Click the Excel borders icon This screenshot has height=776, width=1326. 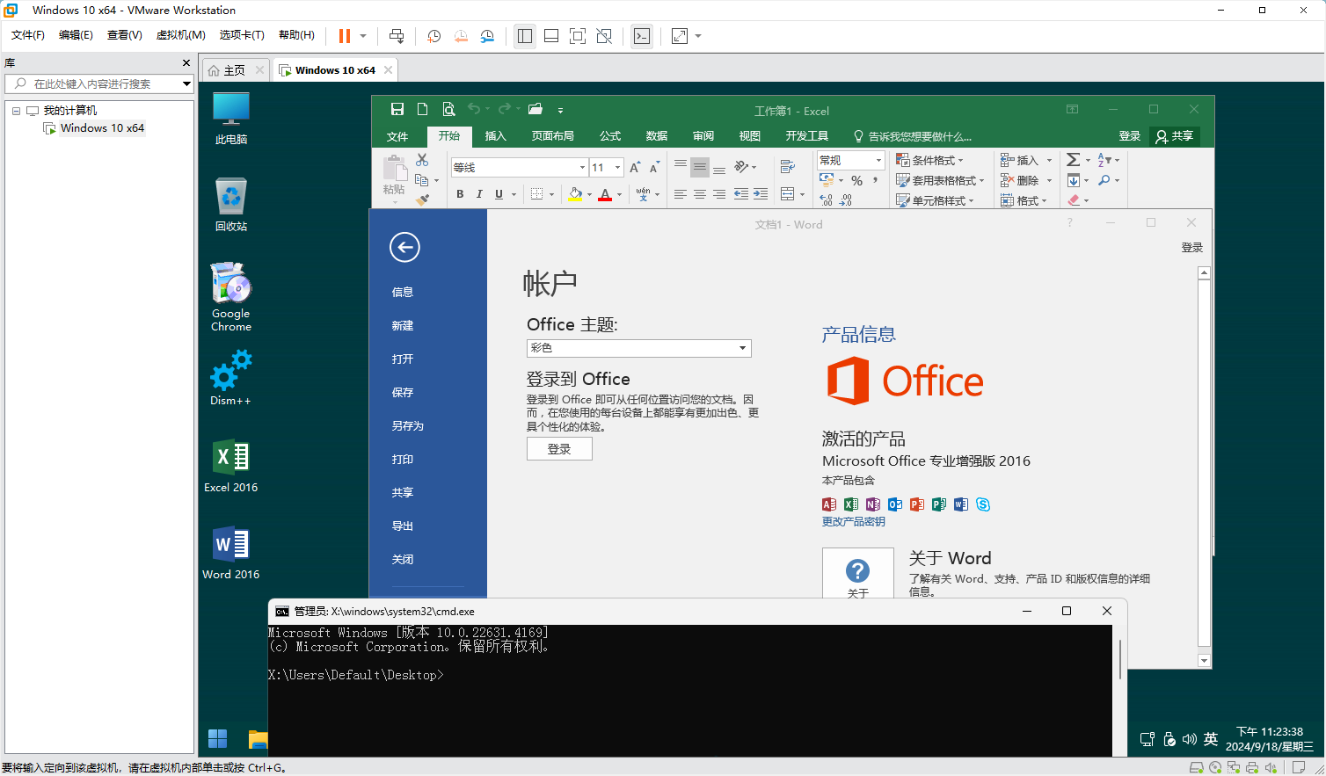(537, 194)
